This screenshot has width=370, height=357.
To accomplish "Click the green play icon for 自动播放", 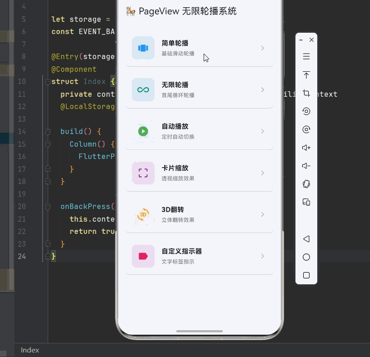I will 143,131.
